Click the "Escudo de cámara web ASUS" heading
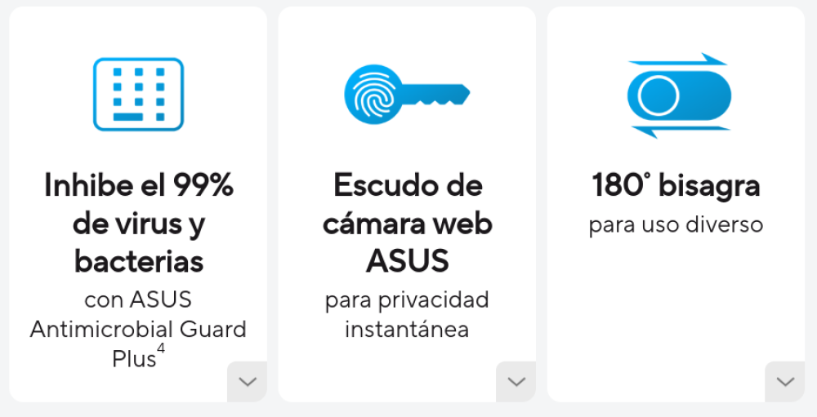The height and width of the screenshot is (417, 817). click(407, 224)
